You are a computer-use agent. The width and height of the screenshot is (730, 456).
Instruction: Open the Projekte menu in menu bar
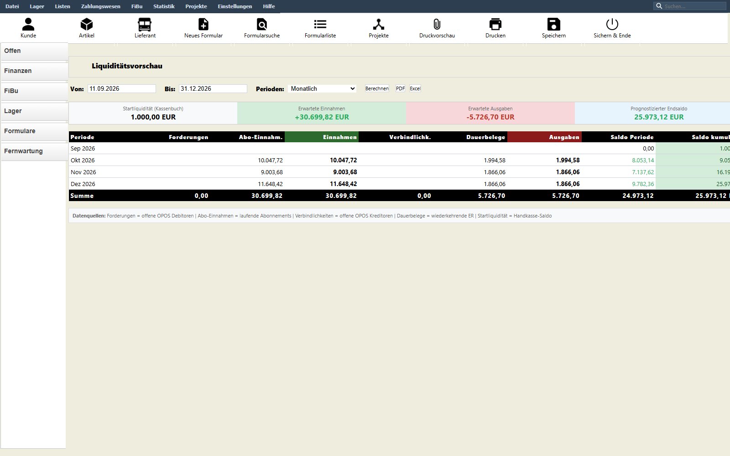[x=196, y=6]
